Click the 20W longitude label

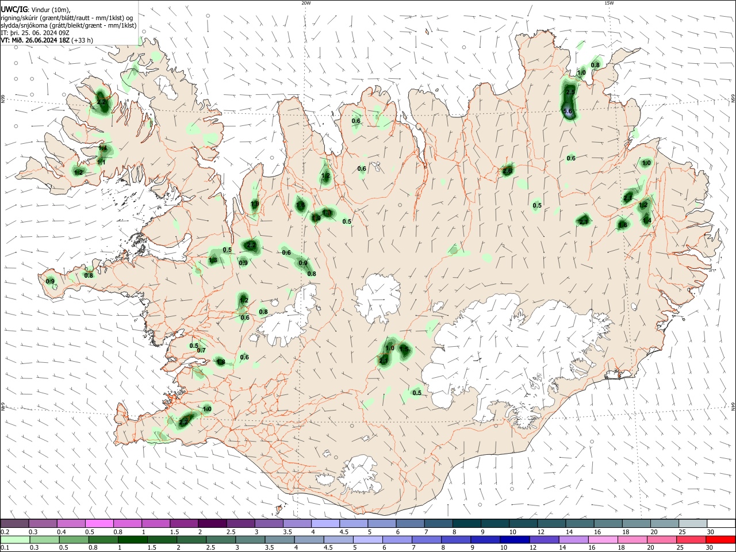coord(306,3)
